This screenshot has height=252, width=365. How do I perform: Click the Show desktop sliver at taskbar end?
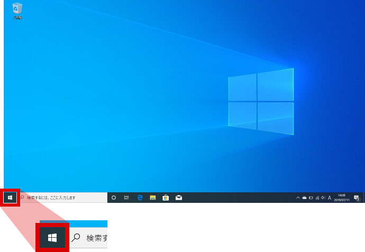click(x=363, y=198)
